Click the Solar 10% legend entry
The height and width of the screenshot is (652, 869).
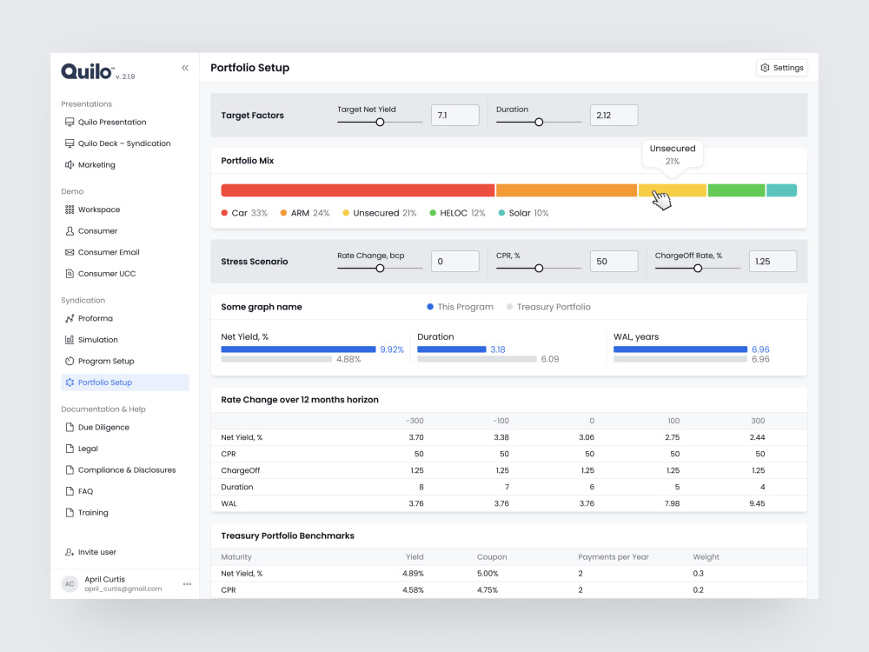point(523,213)
